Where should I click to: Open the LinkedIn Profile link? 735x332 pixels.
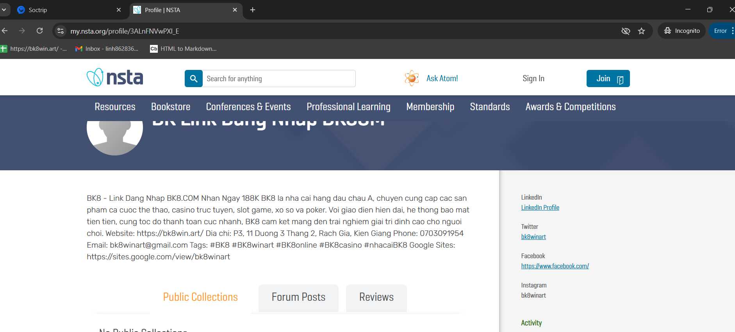click(x=540, y=207)
